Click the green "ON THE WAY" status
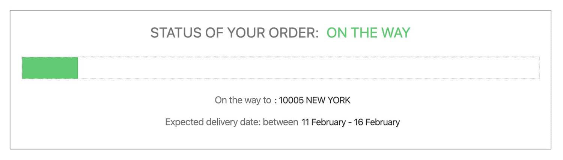563x160 pixels. 368,33
